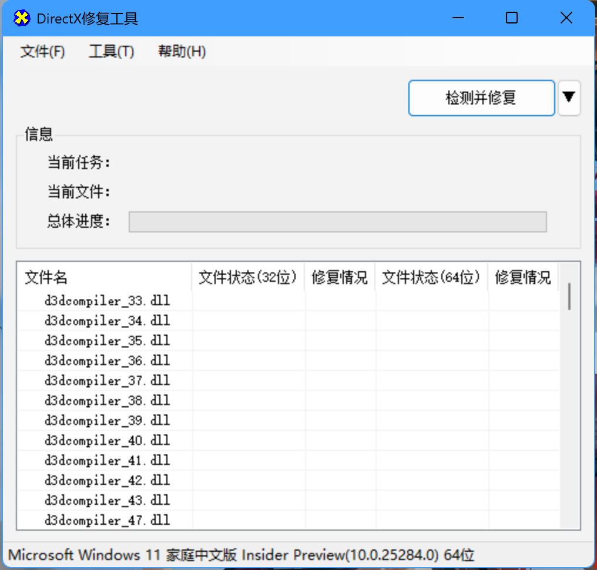Select the d3dcompiler_36.dll row
Viewport: 597px width, 570px height.
289,360
